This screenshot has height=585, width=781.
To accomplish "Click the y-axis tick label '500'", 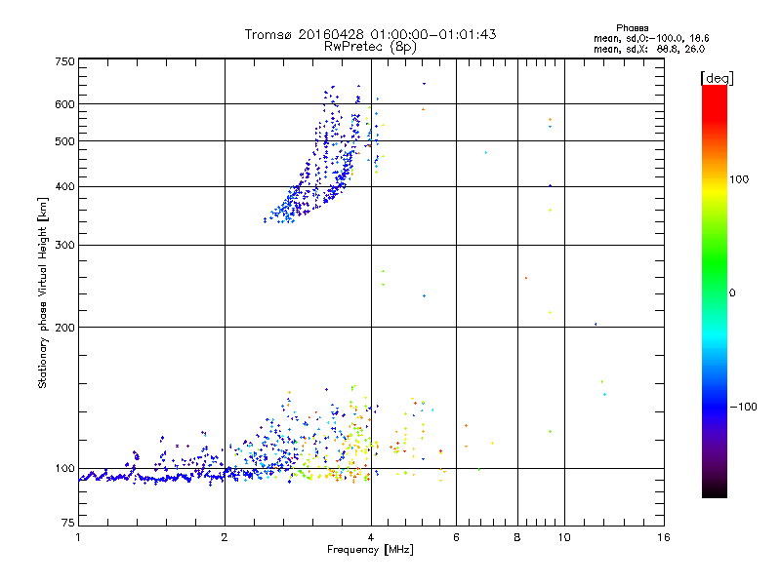I will pos(64,141).
